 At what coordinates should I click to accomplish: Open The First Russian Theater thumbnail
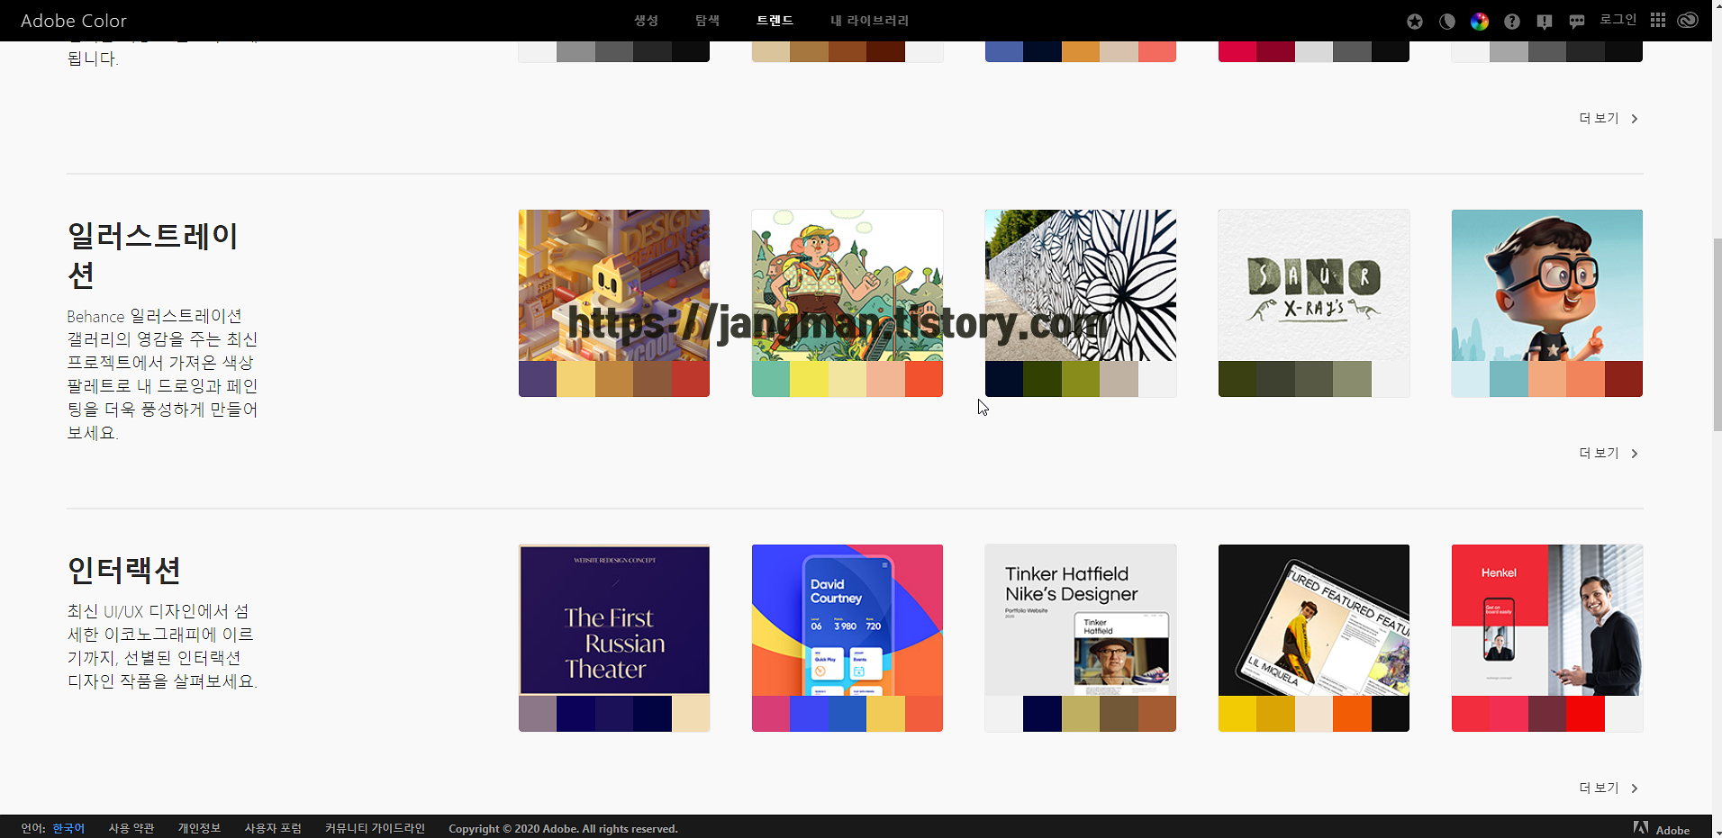click(614, 620)
